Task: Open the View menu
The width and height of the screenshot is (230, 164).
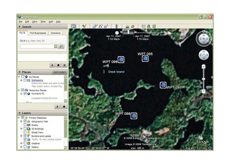Action: [34, 22]
